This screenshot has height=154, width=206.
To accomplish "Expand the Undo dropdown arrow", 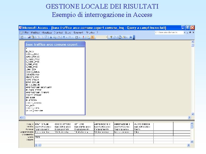I will tap(67, 37).
